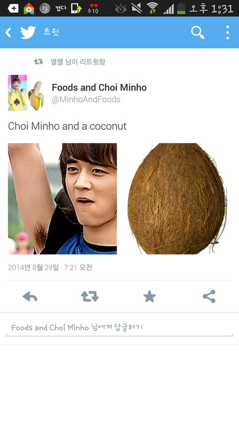Image resolution: width=239 pixels, height=424 pixels.
Task: Tap the muted sound status icon
Action: [137, 8]
